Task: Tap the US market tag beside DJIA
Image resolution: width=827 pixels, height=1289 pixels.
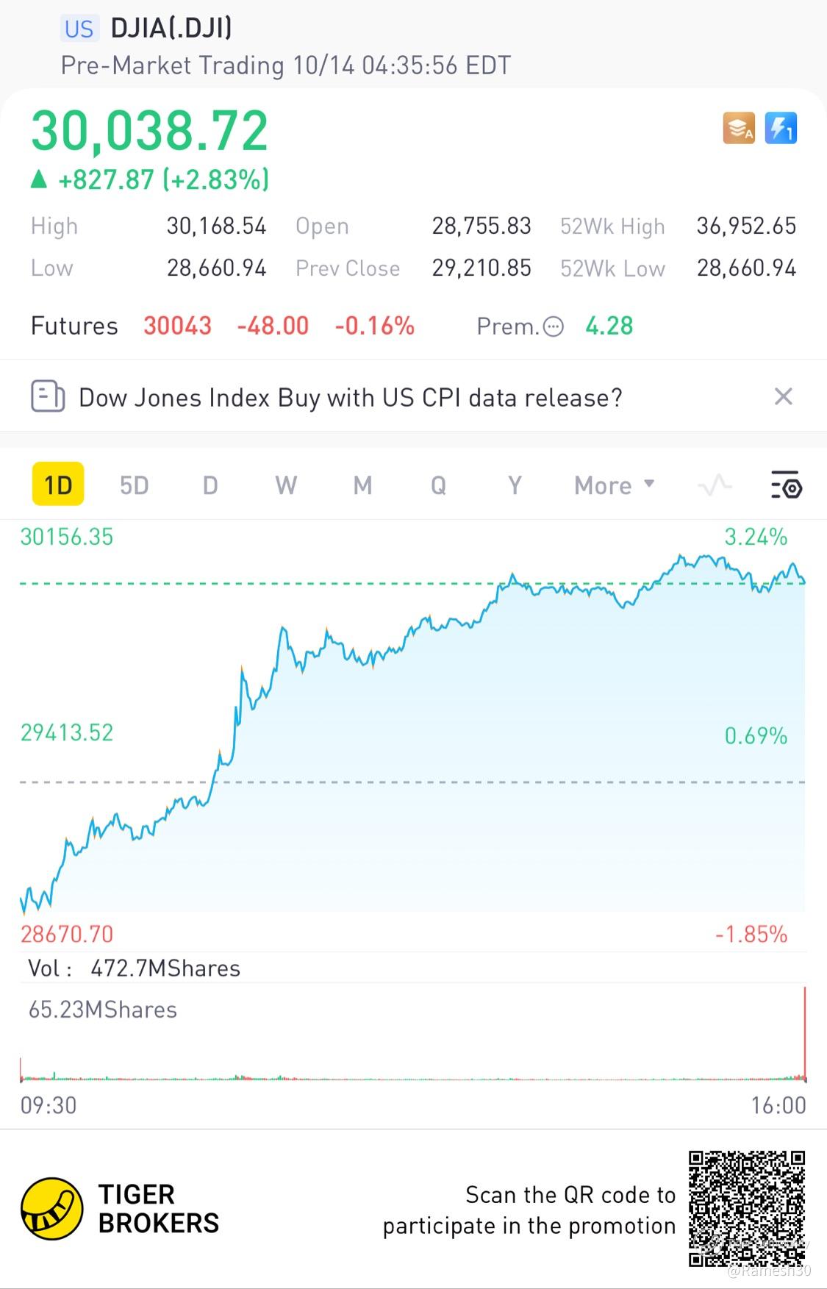Action: pos(79,29)
